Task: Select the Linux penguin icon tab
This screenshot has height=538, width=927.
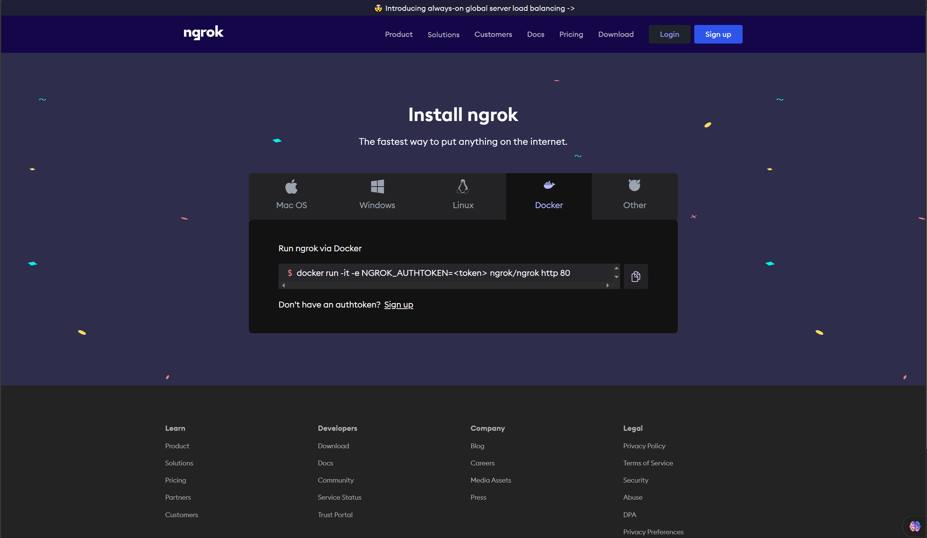Action: coord(463,187)
